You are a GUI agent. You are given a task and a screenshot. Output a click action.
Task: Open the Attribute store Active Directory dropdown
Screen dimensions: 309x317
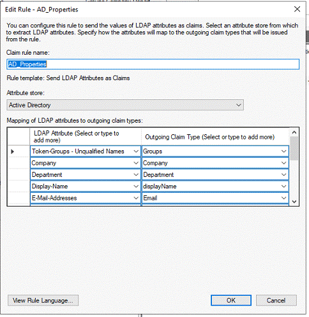click(125, 105)
